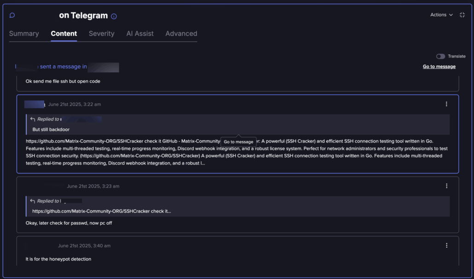Select the Content tab
The width and height of the screenshot is (474, 279).
click(x=64, y=34)
